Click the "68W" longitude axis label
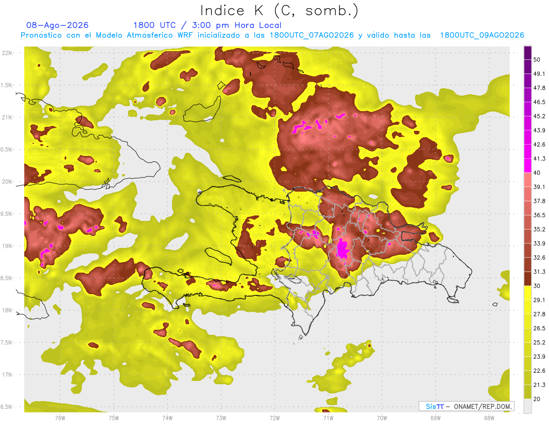This screenshot has height=424, width=549. coord(489,418)
